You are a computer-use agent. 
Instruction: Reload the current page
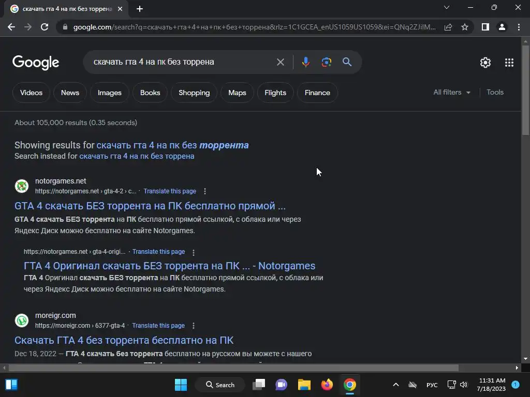point(45,27)
